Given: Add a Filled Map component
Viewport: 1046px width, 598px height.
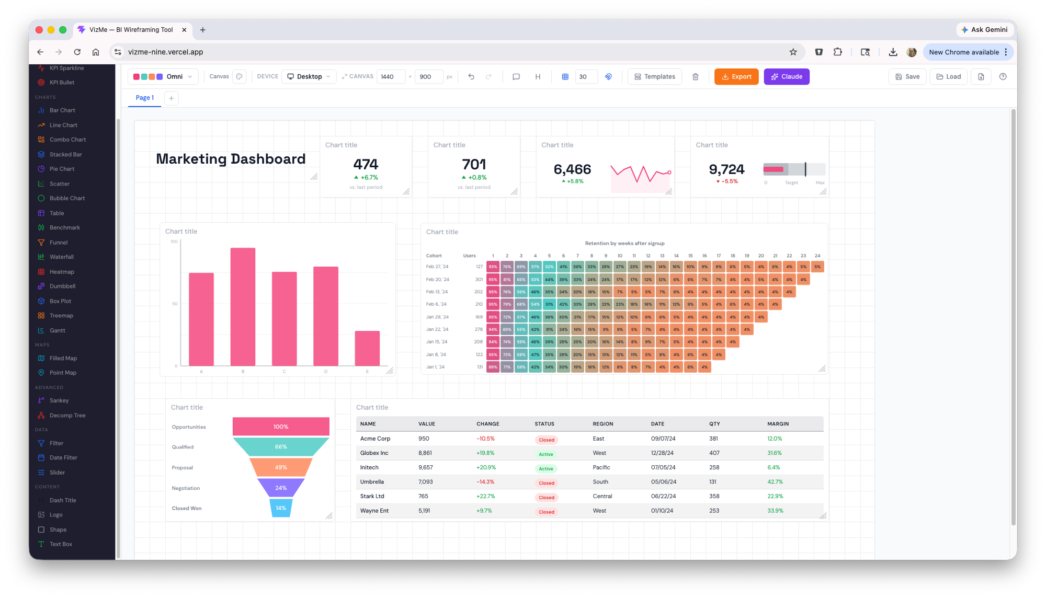Looking at the screenshot, I should pyautogui.click(x=63, y=358).
